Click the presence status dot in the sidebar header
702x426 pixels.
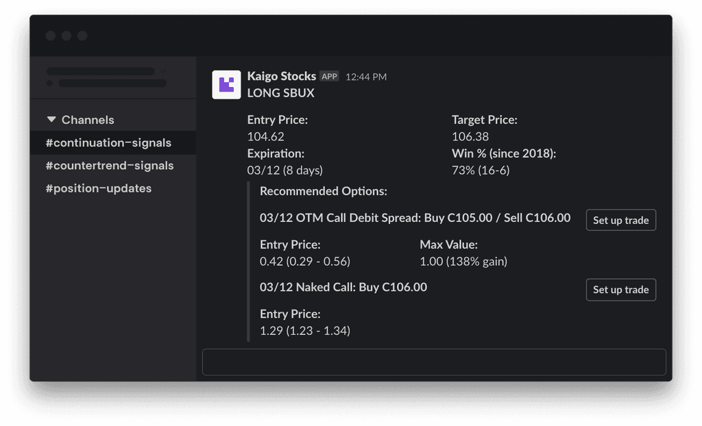(50, 84)
